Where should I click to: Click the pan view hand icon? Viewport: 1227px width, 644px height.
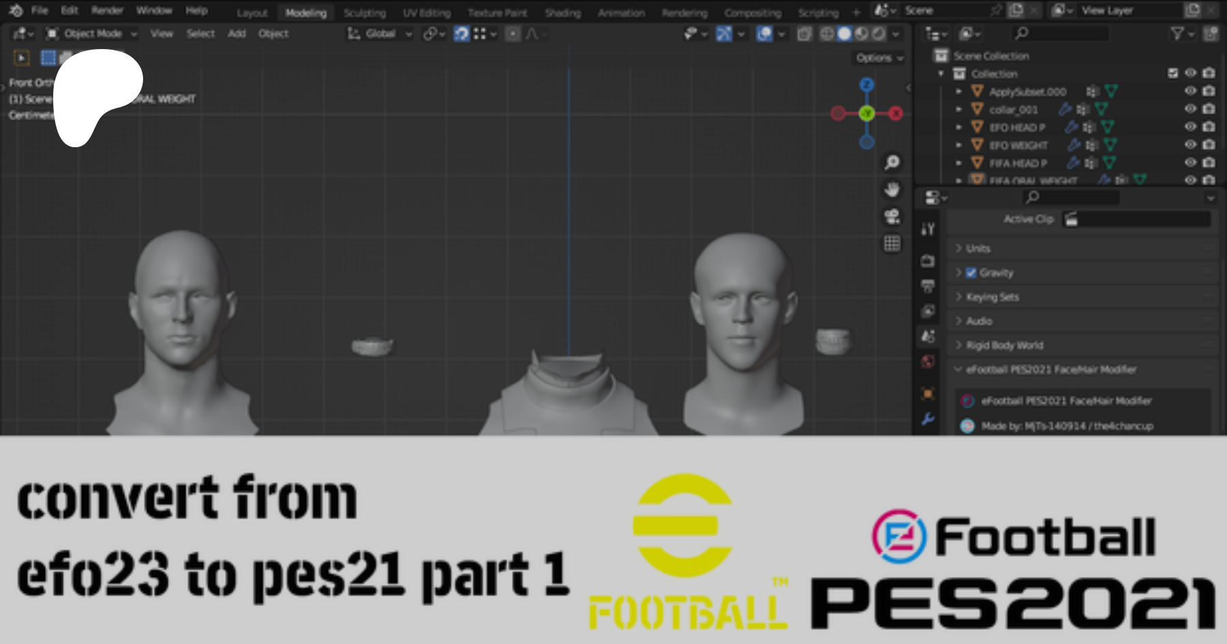coord(892,189)
